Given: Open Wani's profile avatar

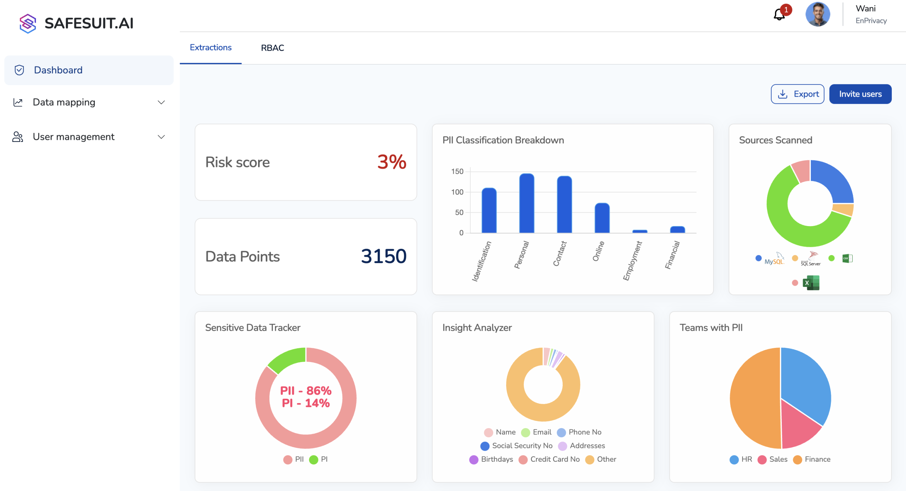Looking at the screenshot, I should coord(818,14).
